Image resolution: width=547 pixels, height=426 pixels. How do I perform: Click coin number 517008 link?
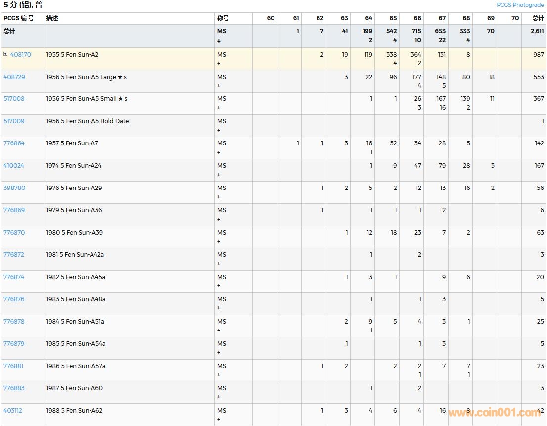14,99
